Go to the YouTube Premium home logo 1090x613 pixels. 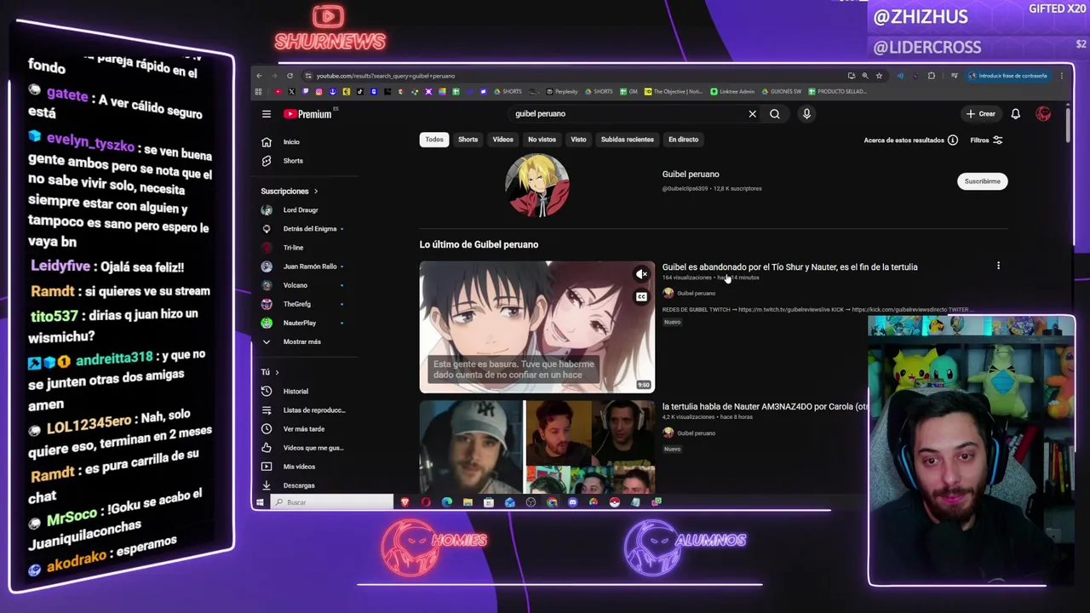coord(308,114)
